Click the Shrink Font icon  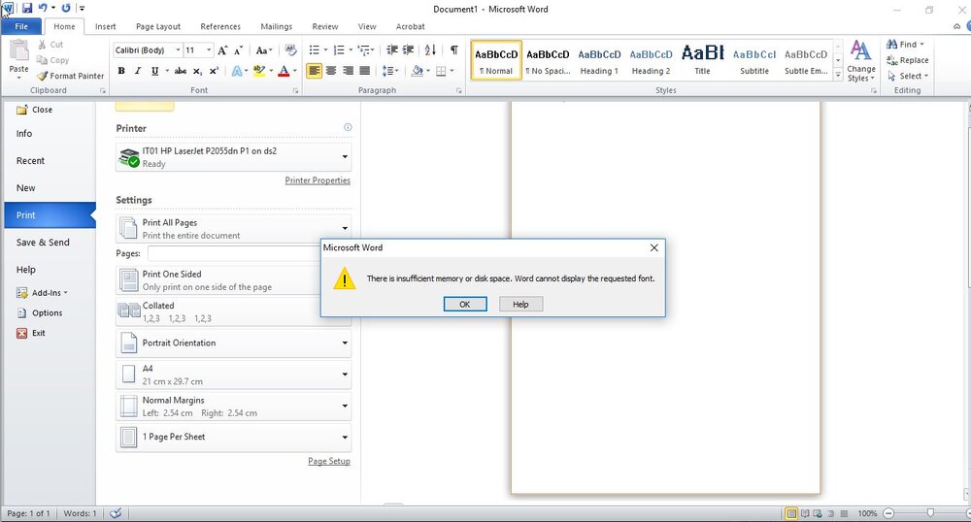[x=238, y=50]
